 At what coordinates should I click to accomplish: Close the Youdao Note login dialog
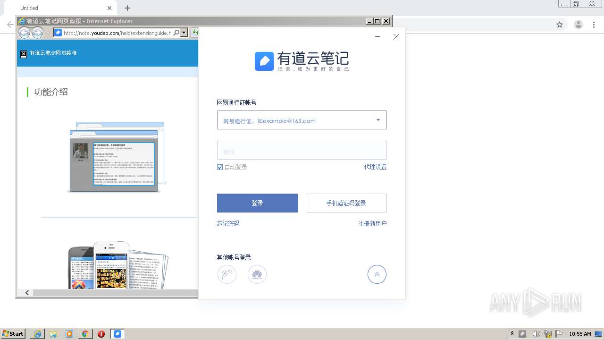[x=396, y=37]
